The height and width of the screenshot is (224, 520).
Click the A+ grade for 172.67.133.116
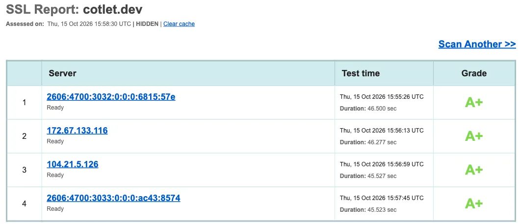474,136
